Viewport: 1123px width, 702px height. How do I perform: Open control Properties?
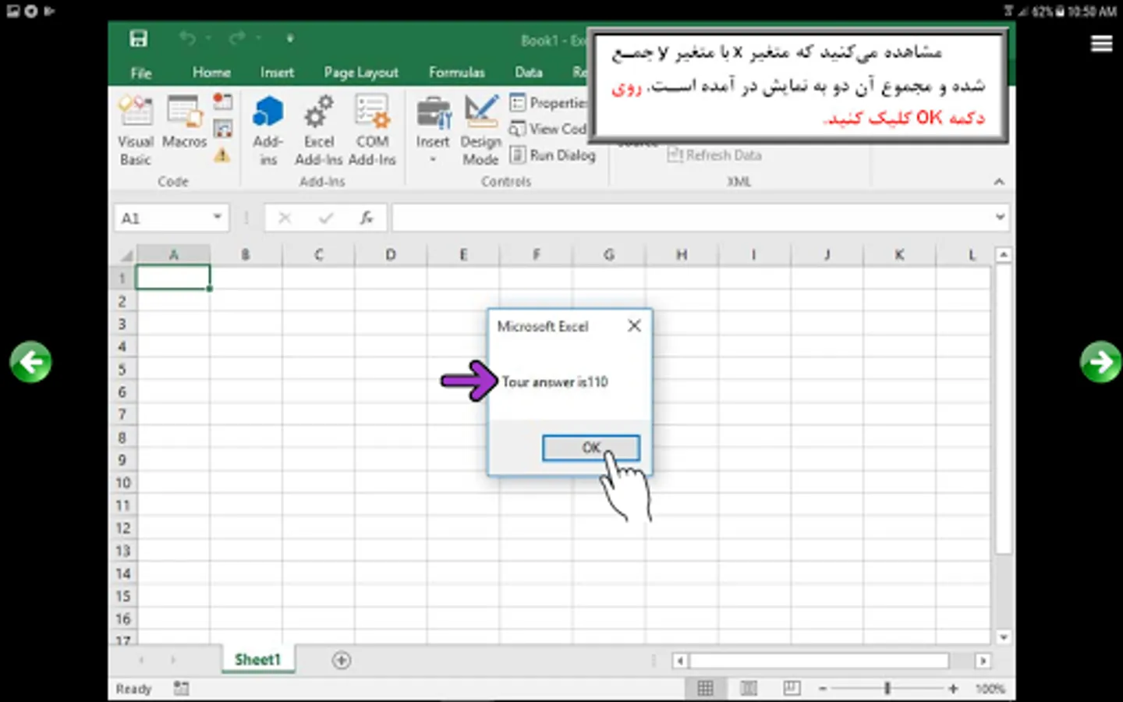point(548,102)
